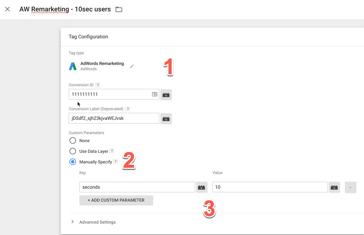Open help for Use Data Layer

pyautogui.click(x=112, y=151)
